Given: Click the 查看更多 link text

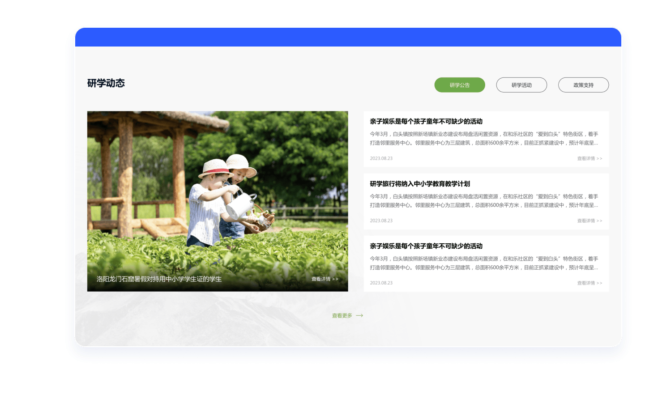Looking at the screenshot, I should (342, 316).
